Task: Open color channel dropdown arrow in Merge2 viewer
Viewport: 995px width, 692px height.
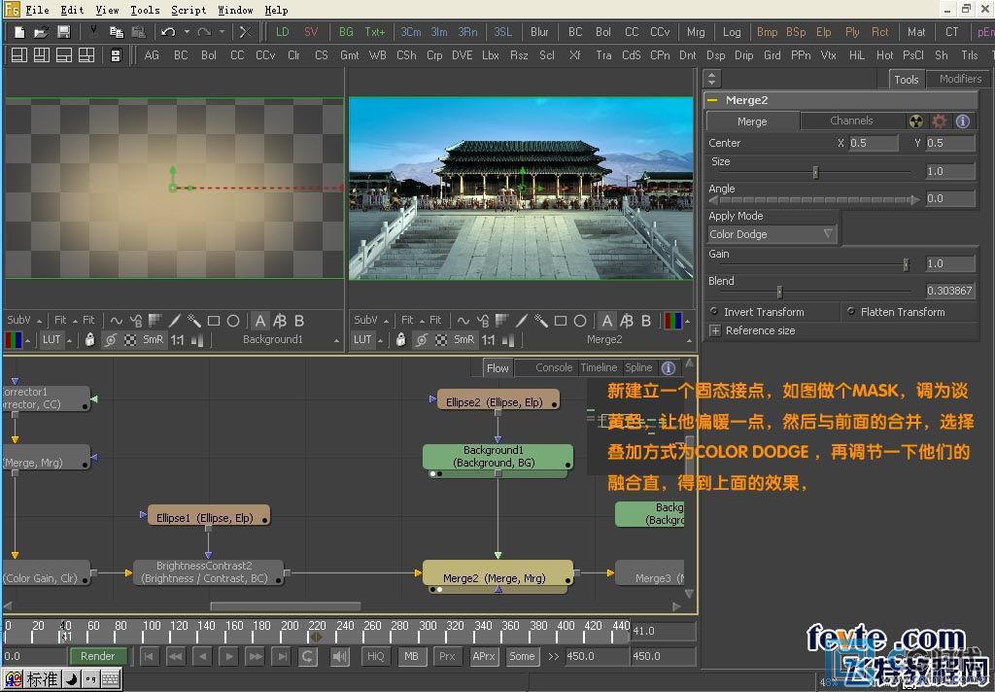Action: click(688, 322)
